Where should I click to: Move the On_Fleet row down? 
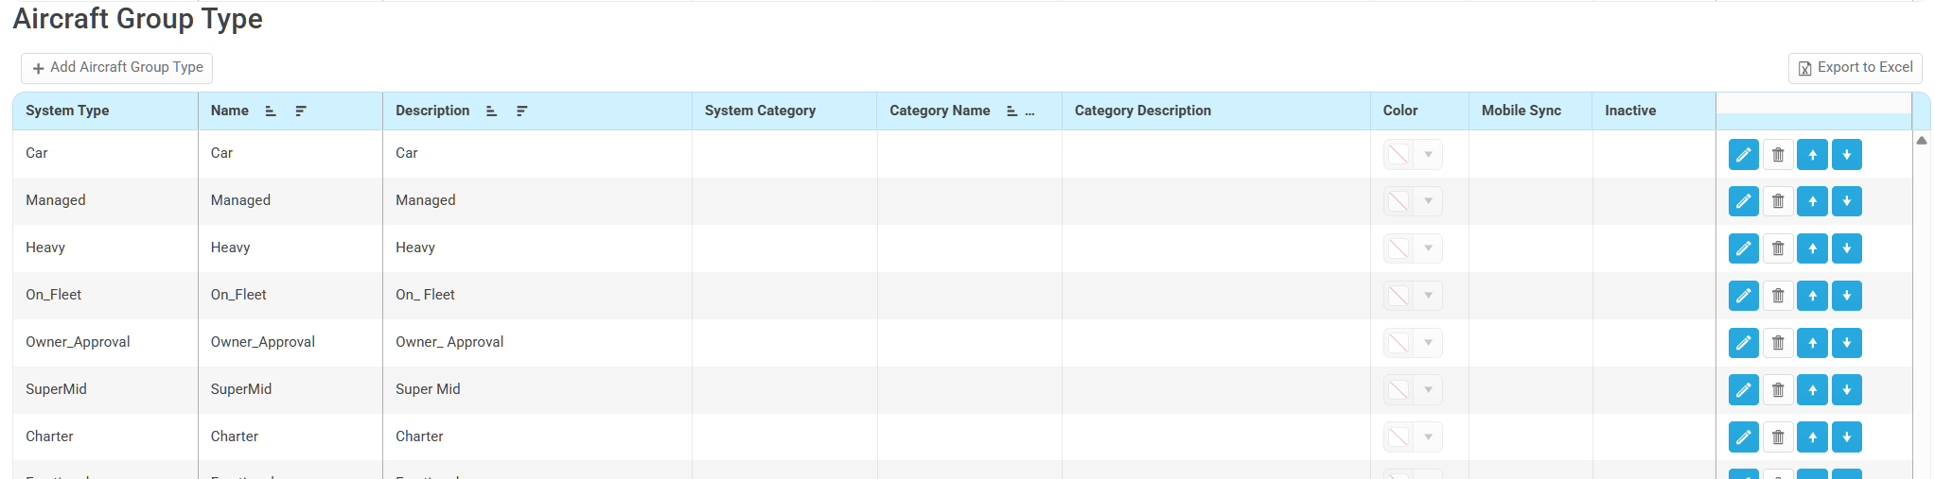[1846, 296]
